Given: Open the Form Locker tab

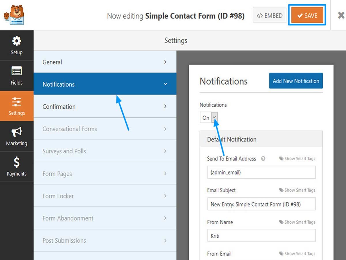Looking at the screenshot, I should (x=105, y=196).
